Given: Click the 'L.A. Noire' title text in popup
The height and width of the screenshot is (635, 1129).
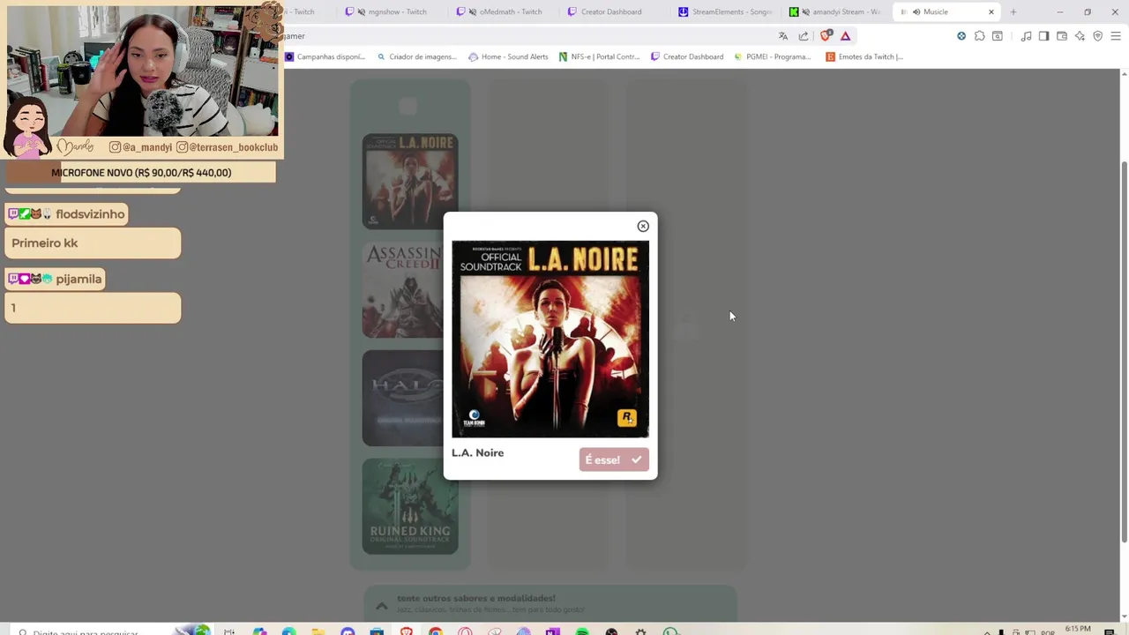Looking at the screenshot, I should tap(477, 452).
